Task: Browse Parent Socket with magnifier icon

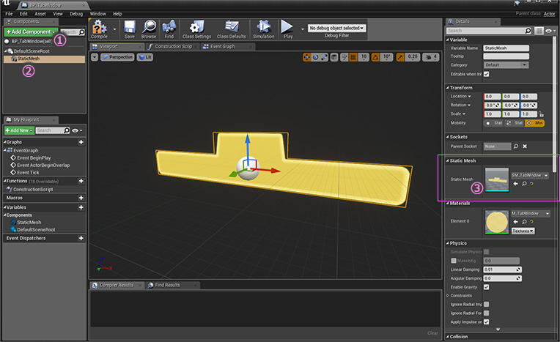Action: (516, 146)
